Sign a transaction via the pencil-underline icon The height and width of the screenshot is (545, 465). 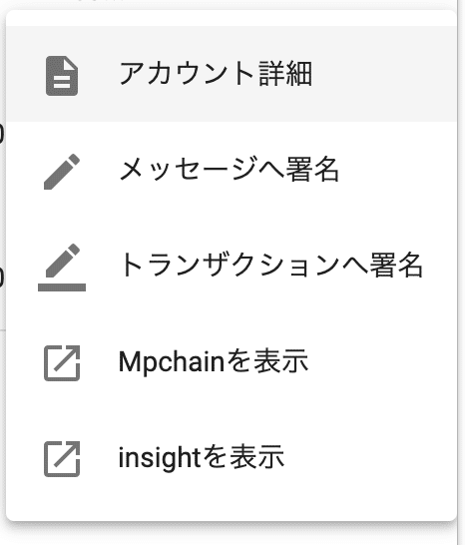62,267
